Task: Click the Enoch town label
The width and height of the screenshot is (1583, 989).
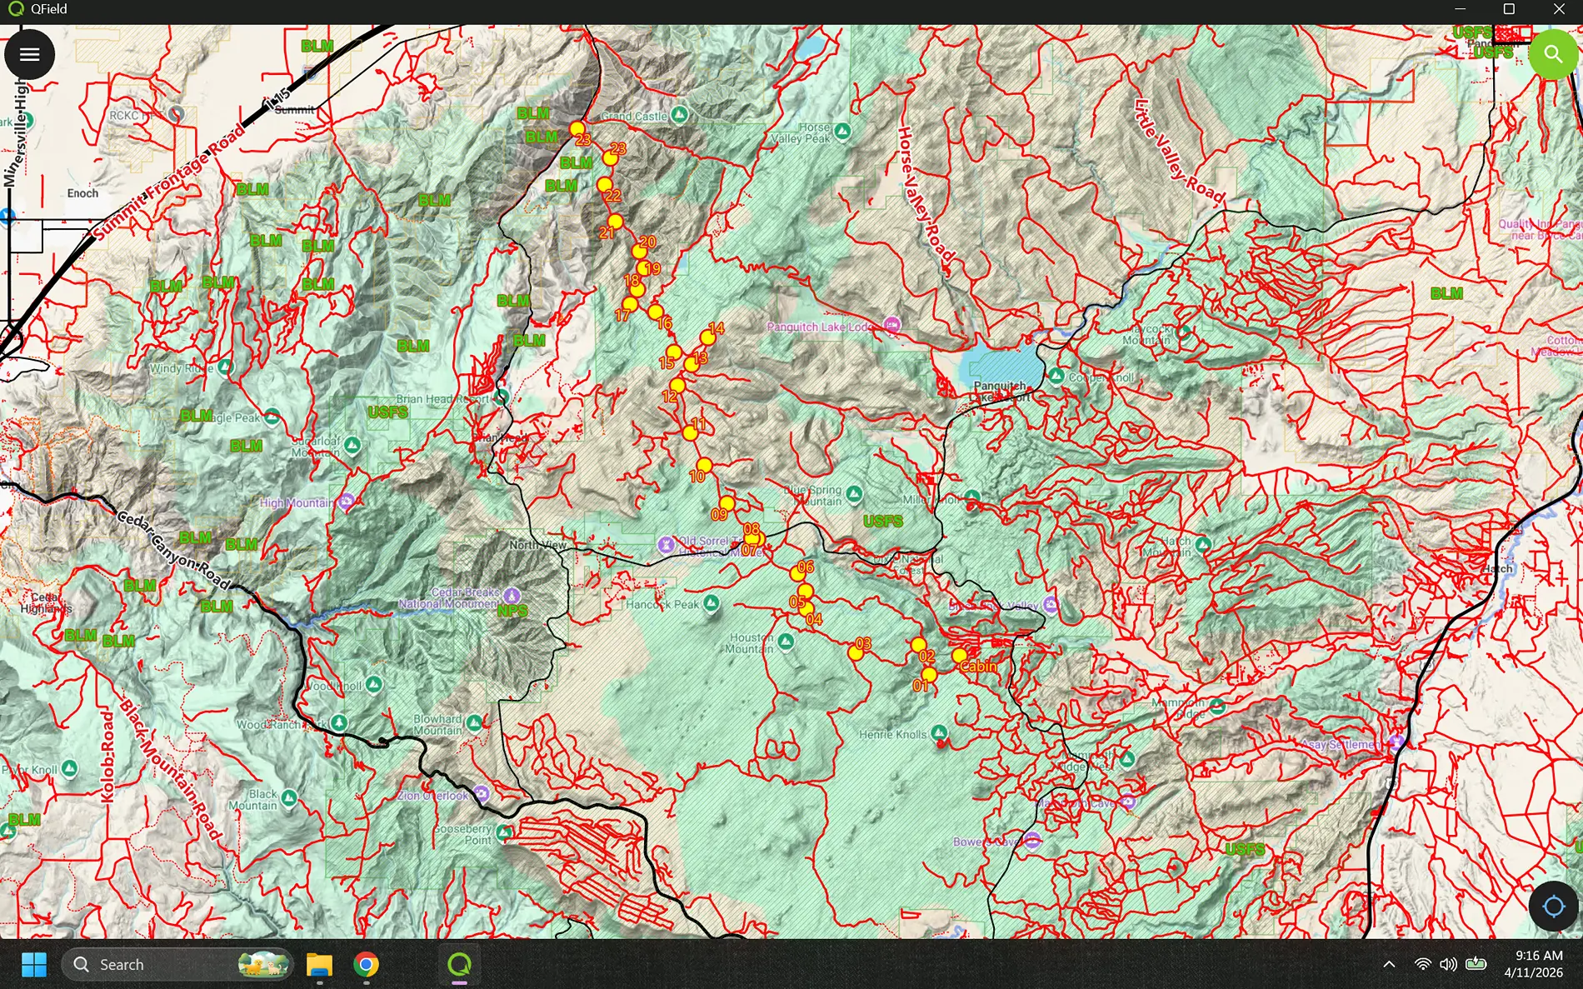Action: pos(82,192)
